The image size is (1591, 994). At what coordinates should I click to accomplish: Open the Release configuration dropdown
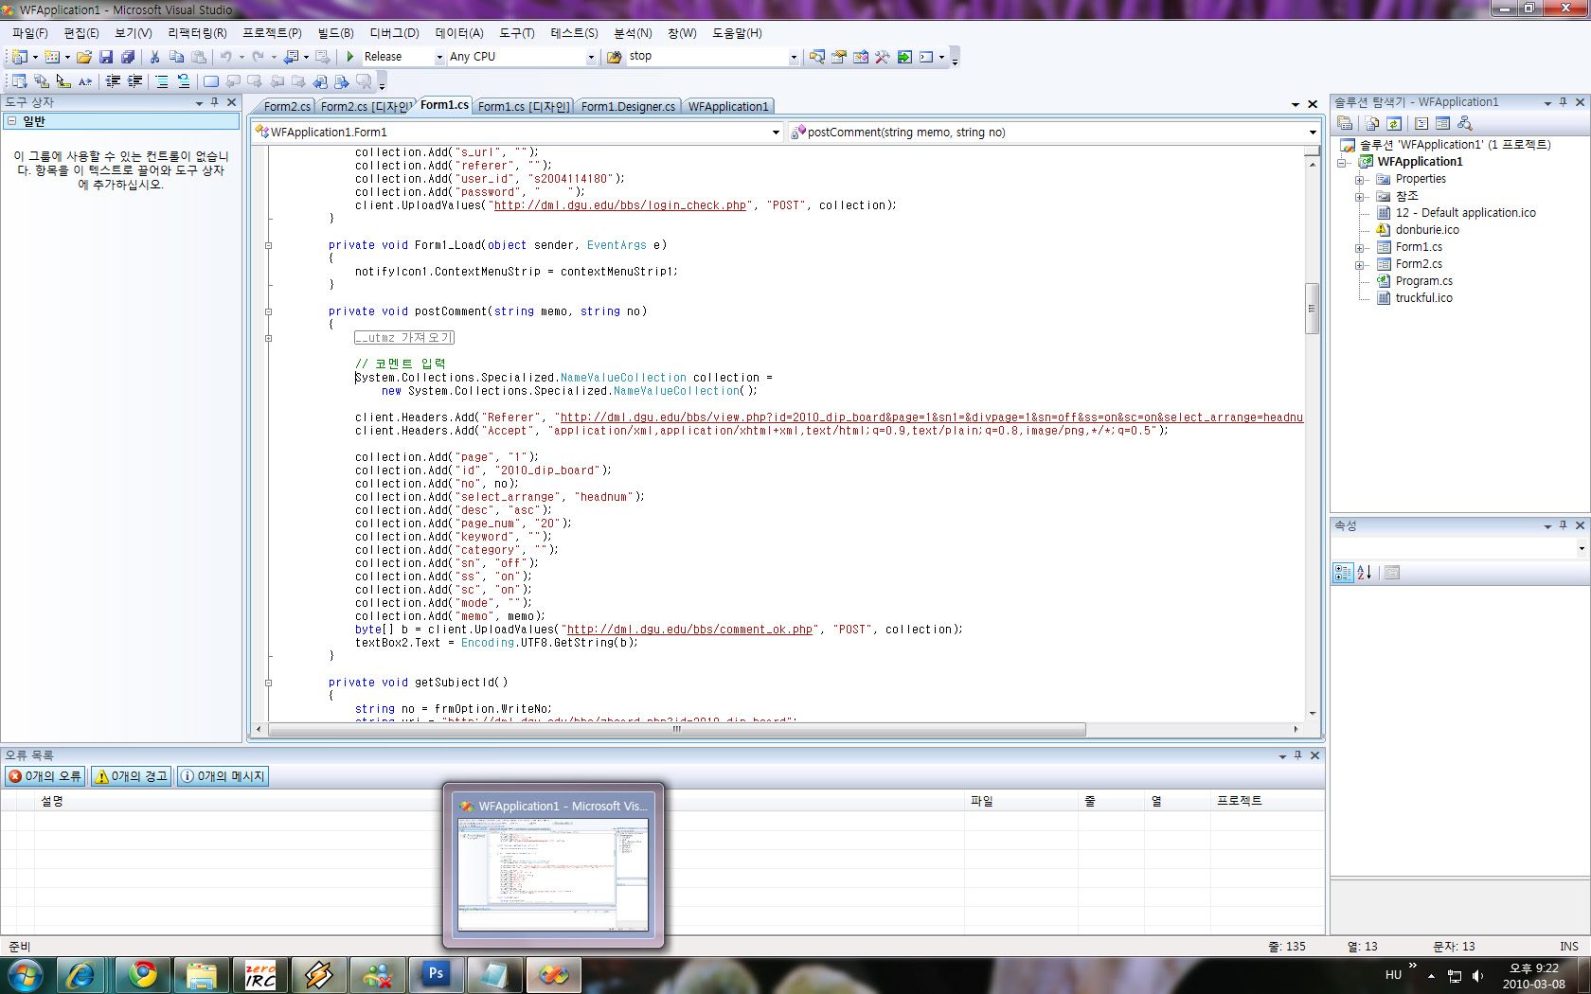point(439,57)
